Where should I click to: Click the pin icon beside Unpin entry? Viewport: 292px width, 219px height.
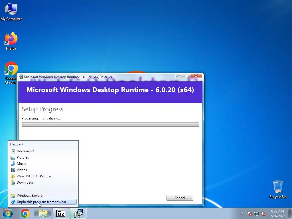click(13, 202)
